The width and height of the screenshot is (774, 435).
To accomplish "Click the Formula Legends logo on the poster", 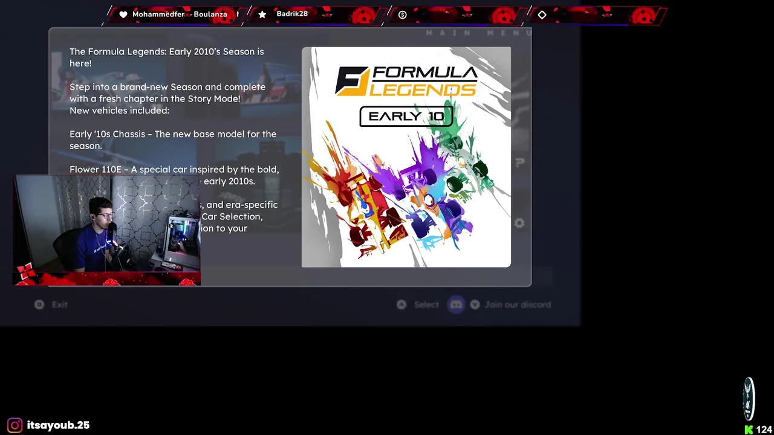I will click(x=406, y=81).
